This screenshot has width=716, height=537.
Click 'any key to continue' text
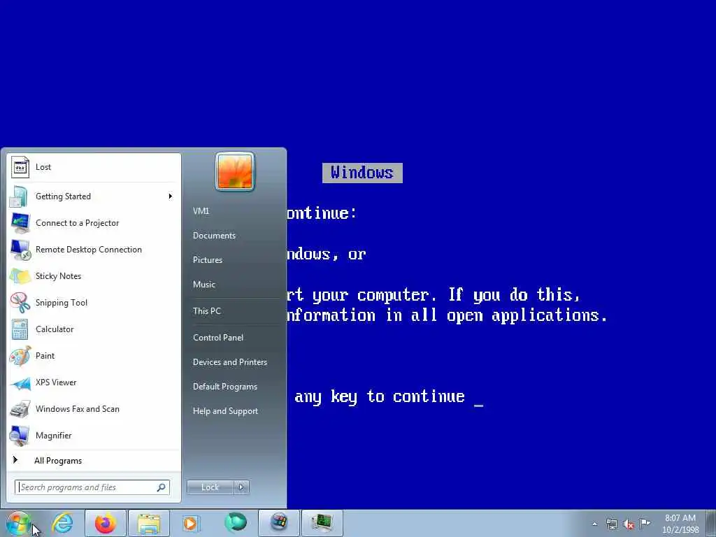380,396
